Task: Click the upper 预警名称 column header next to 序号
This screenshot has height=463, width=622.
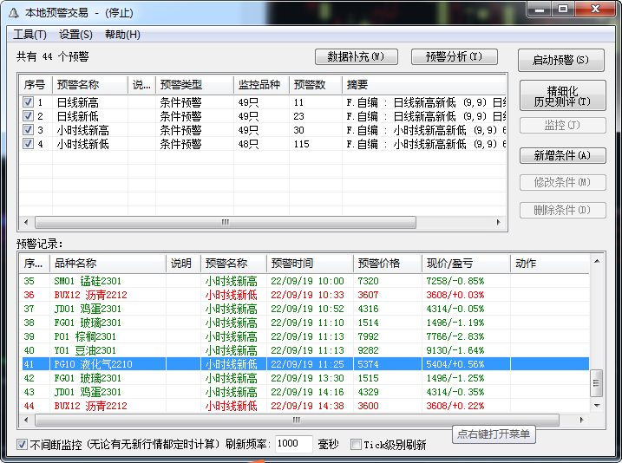Action: [90, 84]
